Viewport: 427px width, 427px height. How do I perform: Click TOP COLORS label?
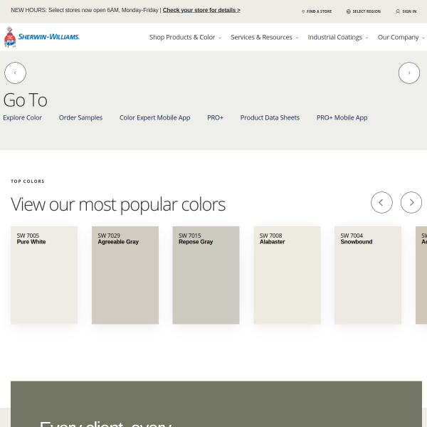[28, 181]
